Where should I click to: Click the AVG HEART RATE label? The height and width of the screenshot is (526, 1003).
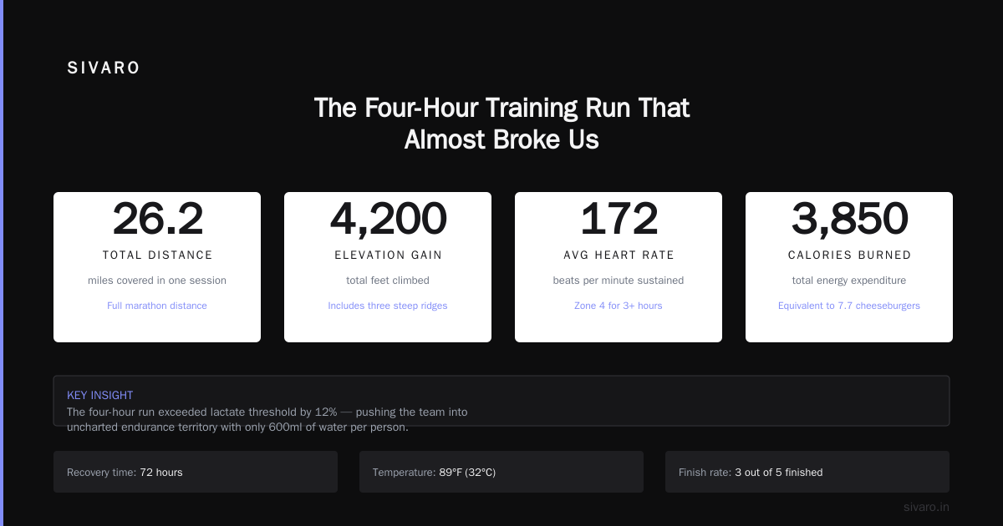point(619,255)
